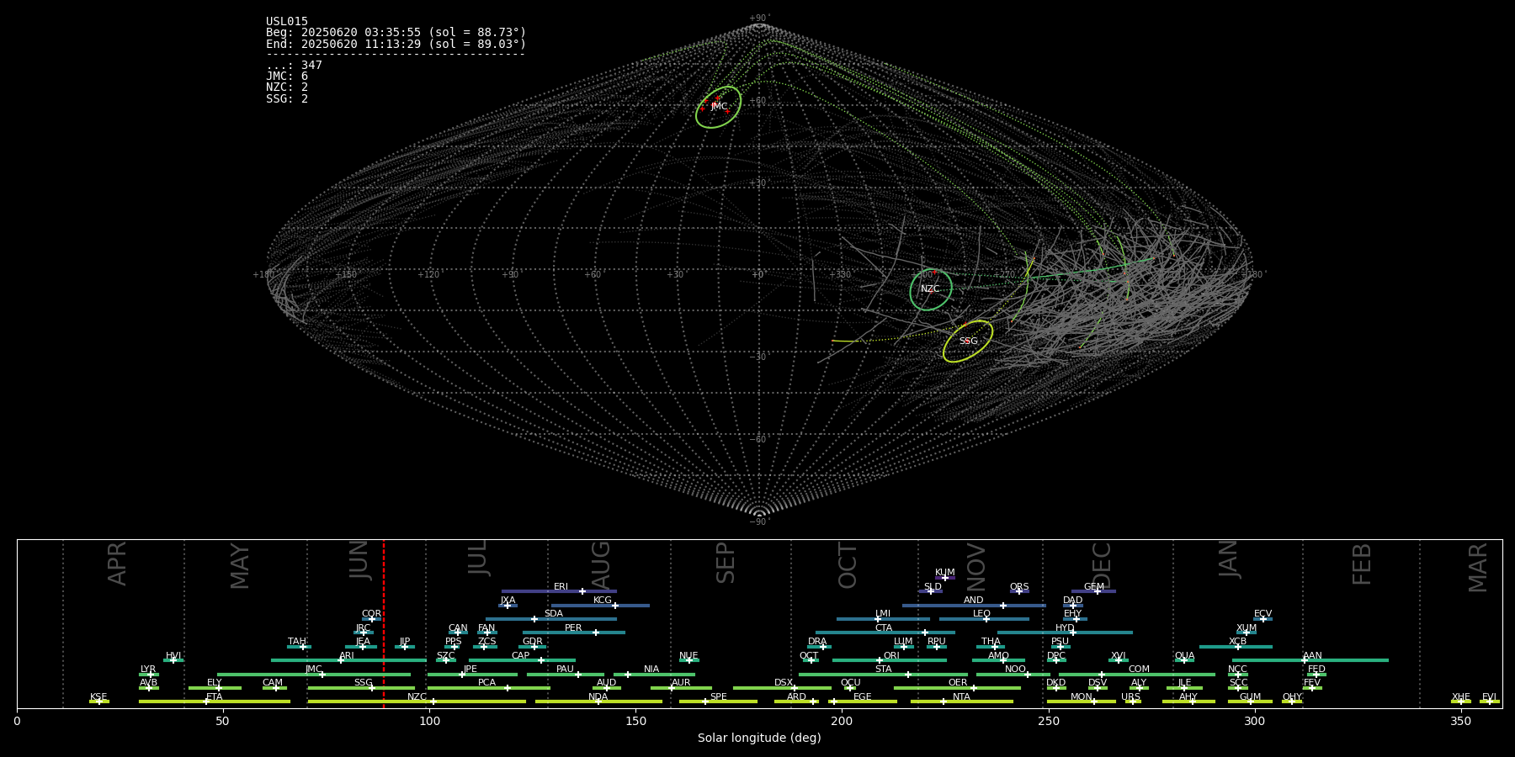Click the red dashed current solar longitude line
The image size is (1515, 757).
point(384,623)
